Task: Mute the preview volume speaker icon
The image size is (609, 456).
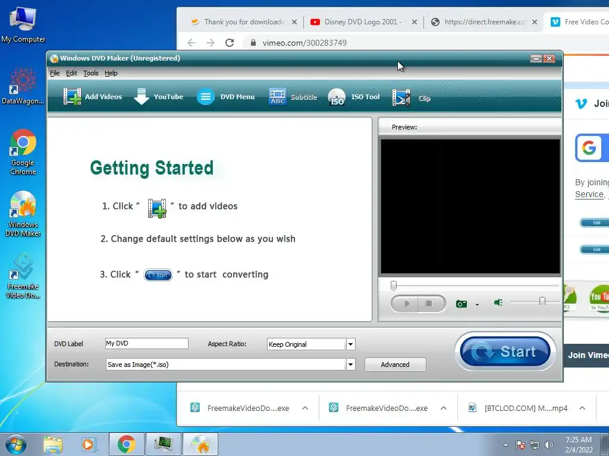Action: point(498,302)
